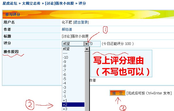Choose -3 from the score list
The width and height of the screenshot is (174, 111).
point(73,88)
